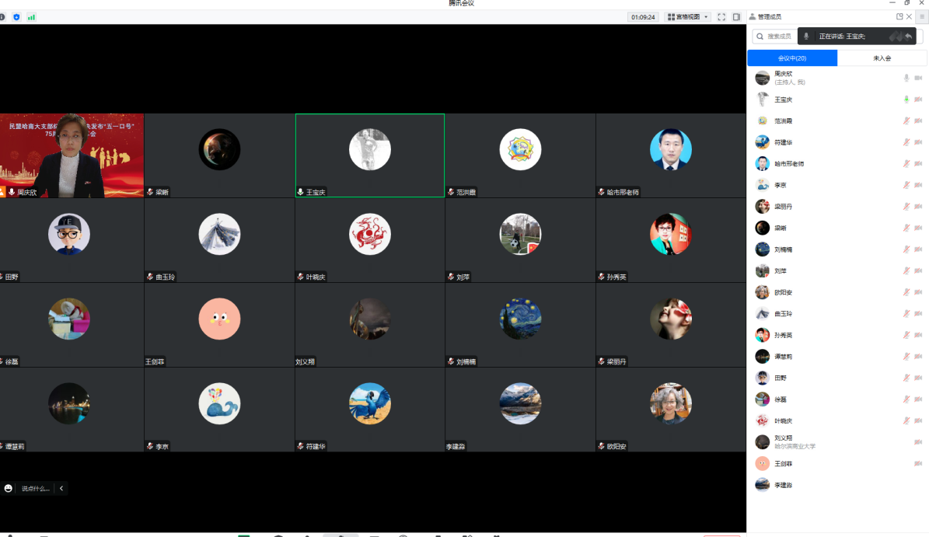Toggle camera for 王剑菲 in member list
929x537 pixels.
[918, 463]
